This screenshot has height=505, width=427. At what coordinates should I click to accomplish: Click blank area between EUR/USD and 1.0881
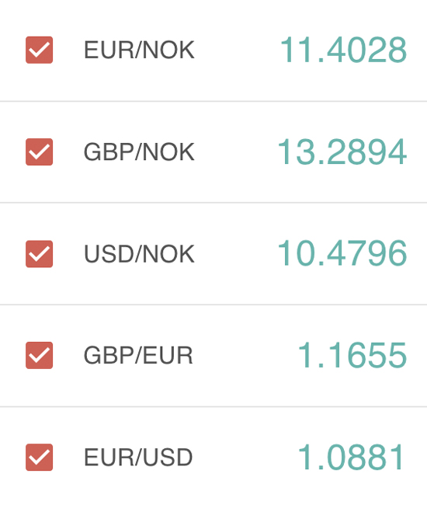tap(245, 458)
